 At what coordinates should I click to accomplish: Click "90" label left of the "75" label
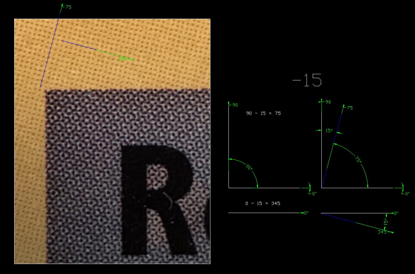pyautogui.click(x=328, y=102)
